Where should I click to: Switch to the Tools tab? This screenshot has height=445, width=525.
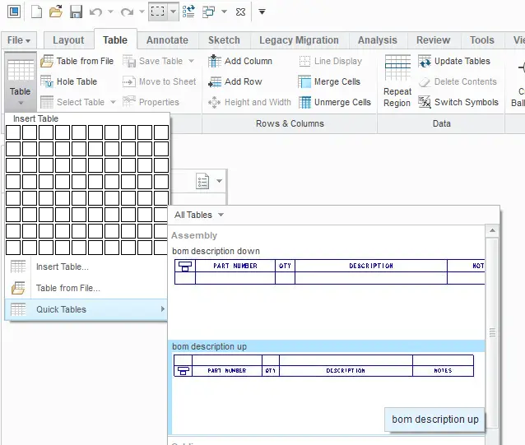pos(482,40)
